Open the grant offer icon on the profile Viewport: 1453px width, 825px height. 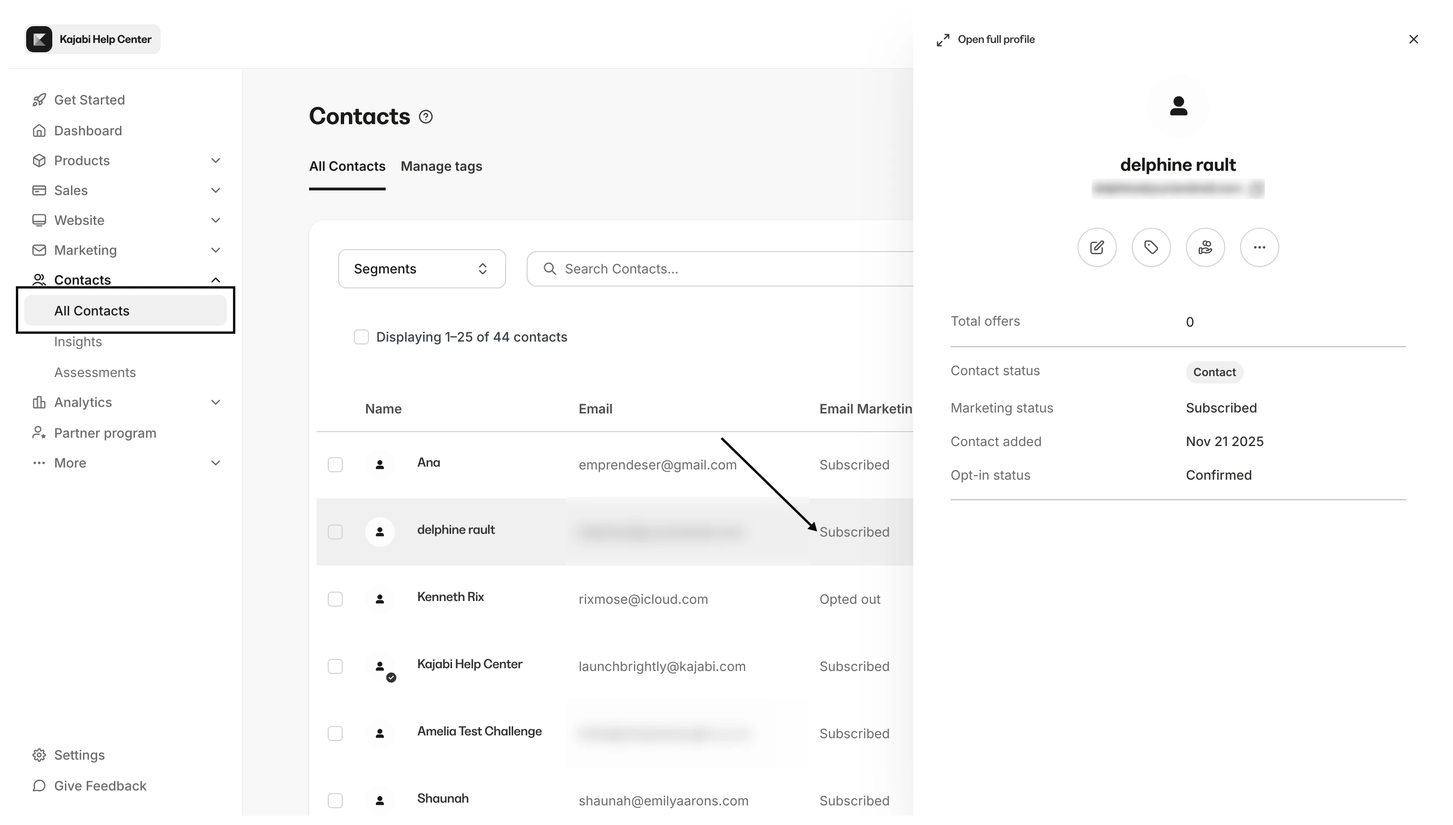[1206, 248]
